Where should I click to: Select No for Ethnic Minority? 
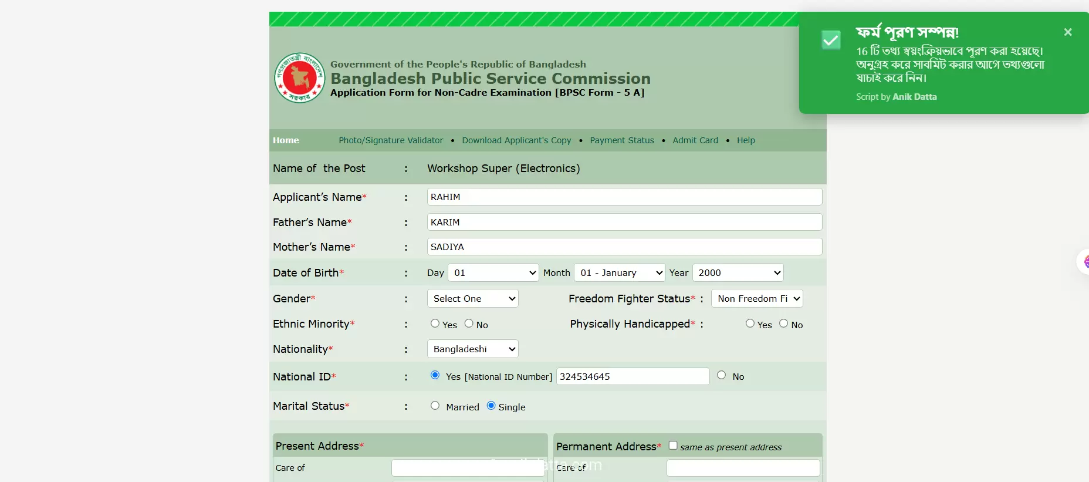469,323
